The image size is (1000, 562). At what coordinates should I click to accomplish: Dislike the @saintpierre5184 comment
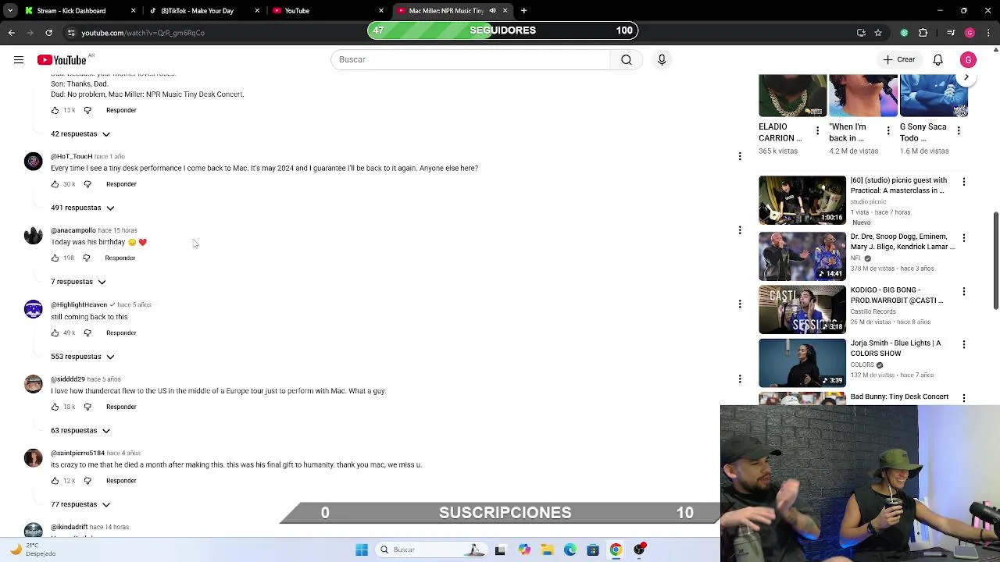pos(87,481)
